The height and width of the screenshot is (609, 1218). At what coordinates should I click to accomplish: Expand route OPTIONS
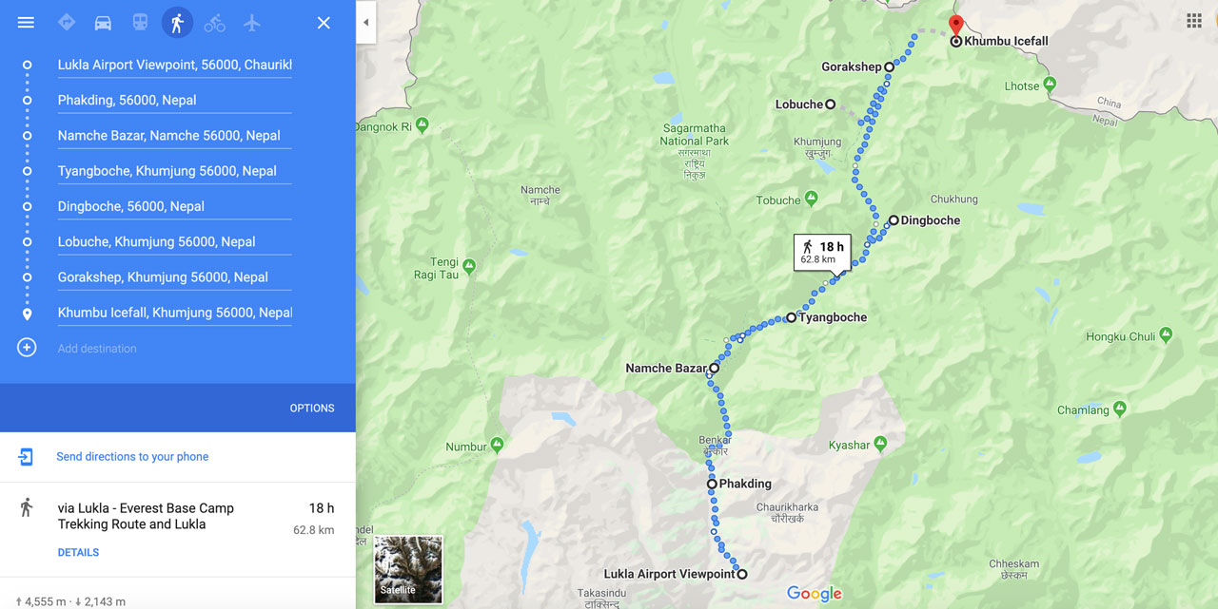312,408
